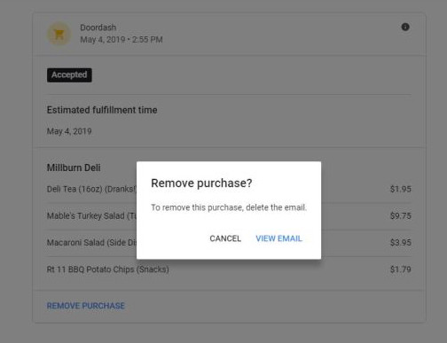This screenshot has width=447, height=343.
Task: Click the info icon on the Doordash card
Action: [x=405, y=27]
